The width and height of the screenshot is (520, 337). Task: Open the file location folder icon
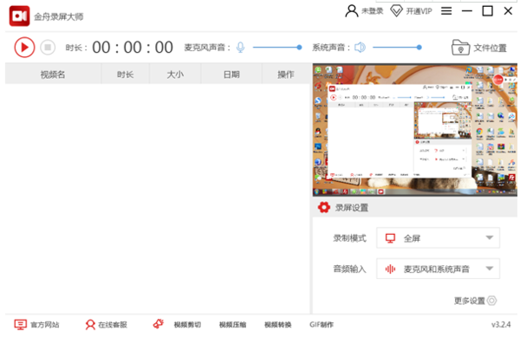460,48
